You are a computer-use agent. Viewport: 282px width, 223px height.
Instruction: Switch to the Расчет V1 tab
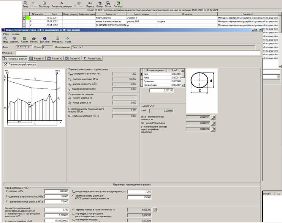coord(37,58)
